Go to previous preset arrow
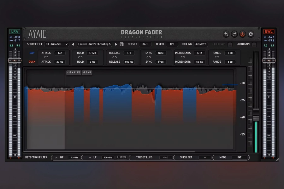This screenshot has height=189, width=284. 73,44
